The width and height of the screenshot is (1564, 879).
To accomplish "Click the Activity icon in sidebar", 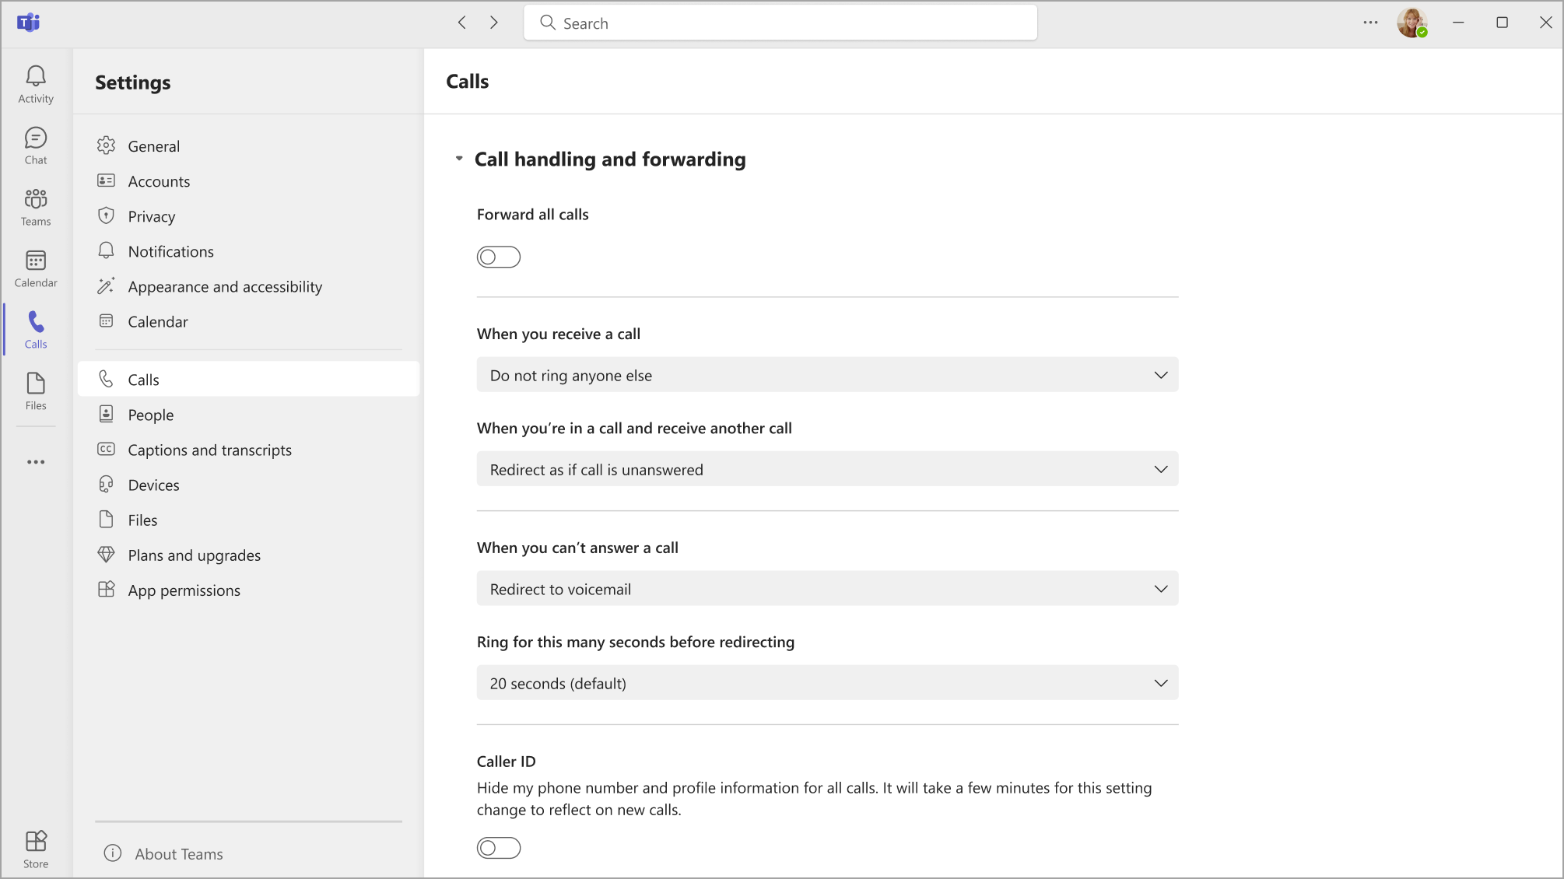I will 36,82.
